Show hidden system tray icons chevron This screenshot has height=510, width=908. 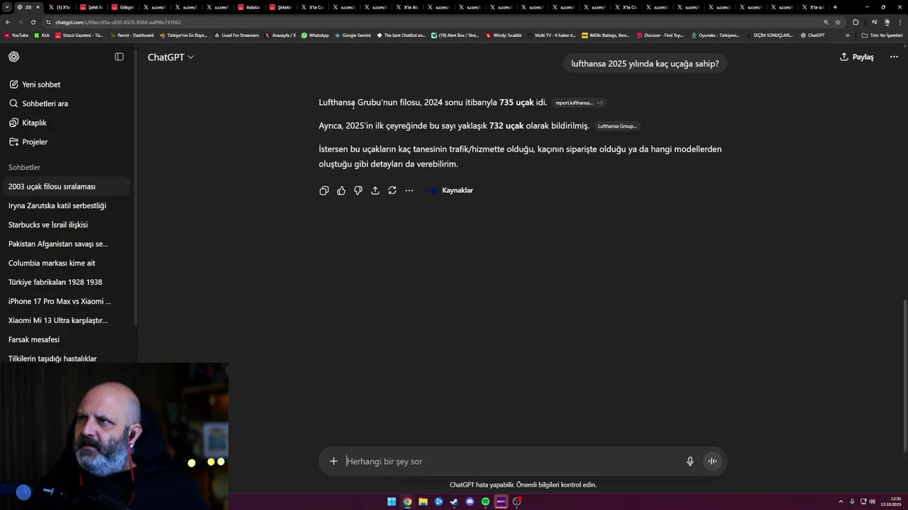click(x=841, y=501)
